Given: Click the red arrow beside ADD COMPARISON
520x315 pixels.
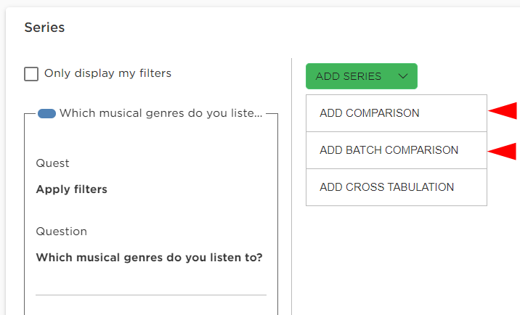Looking at the screenshot, I should pyautogui.click(x=503, y=111).
